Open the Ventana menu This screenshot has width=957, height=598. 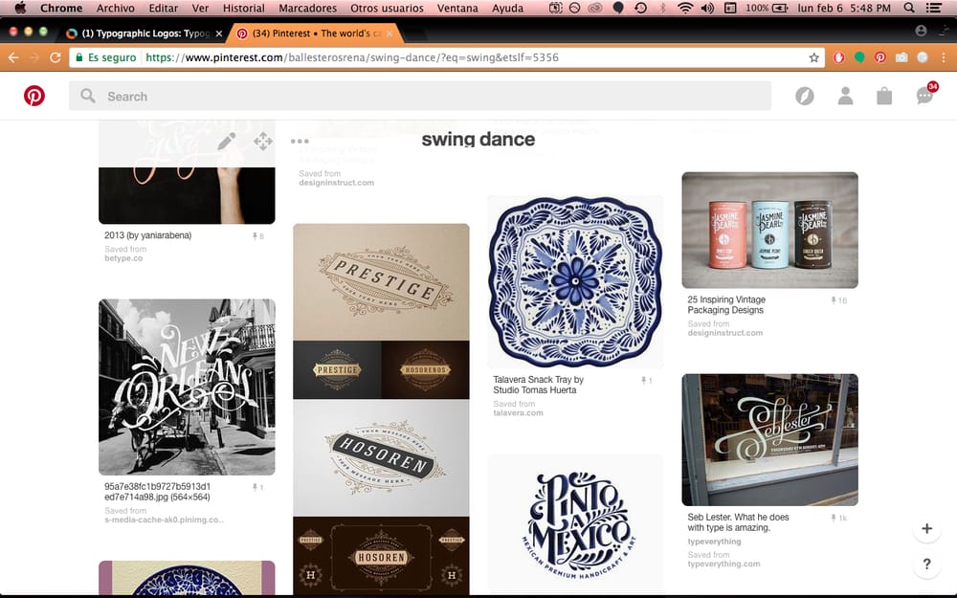pos(457,8)
